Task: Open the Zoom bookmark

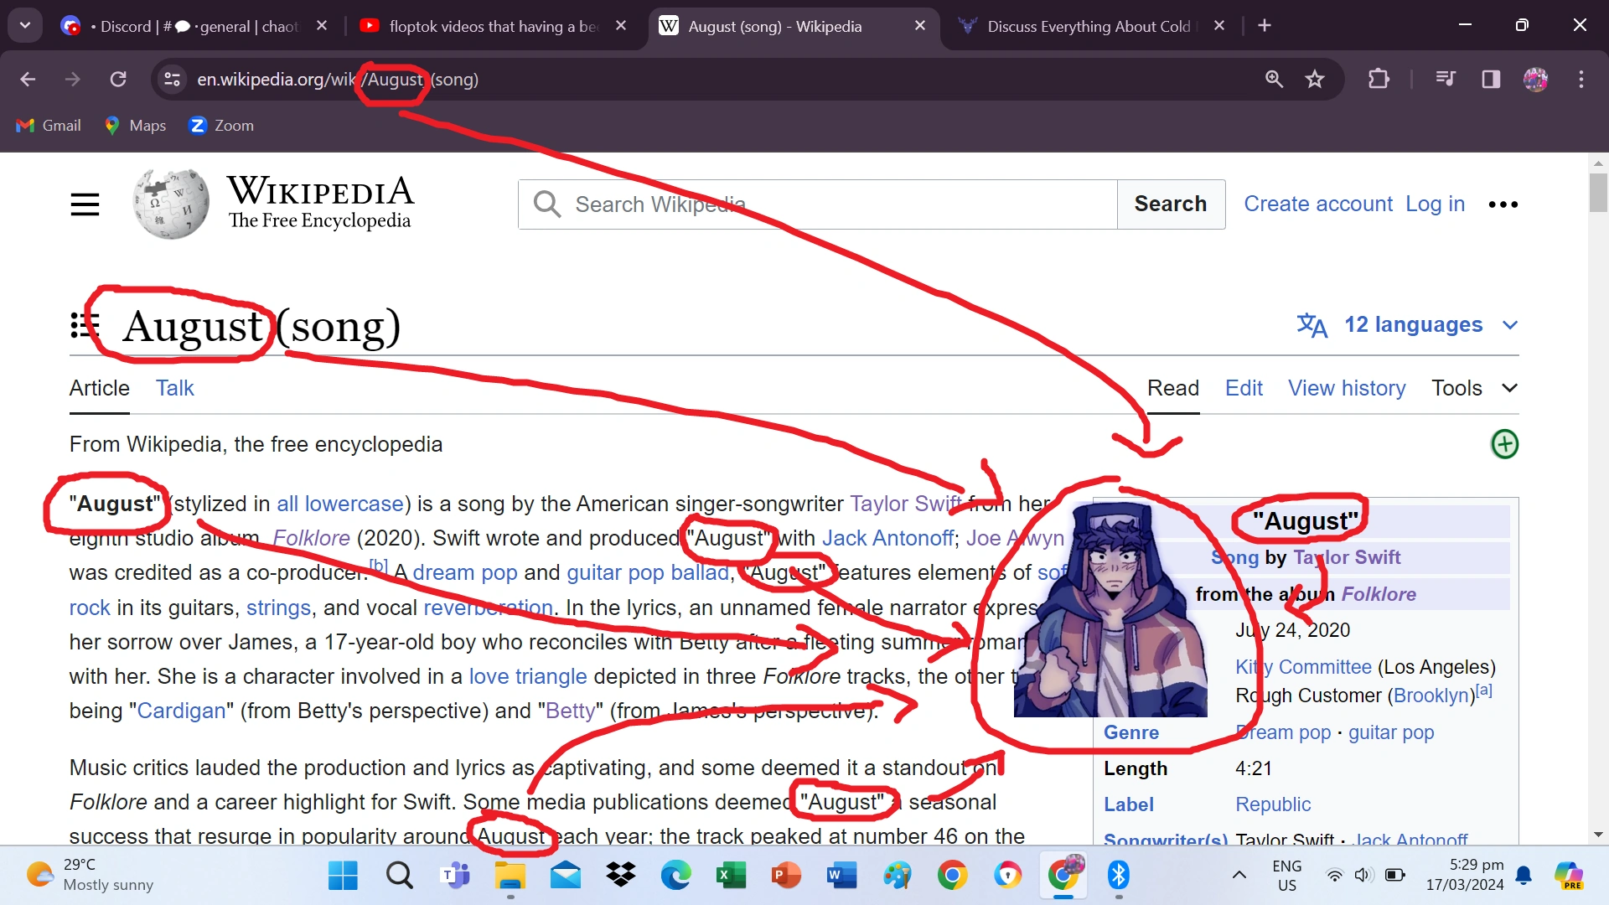Action: coord(221,125)
